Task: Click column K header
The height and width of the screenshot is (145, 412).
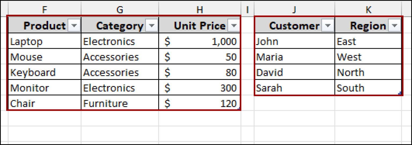Action: [x=368, y=10]
